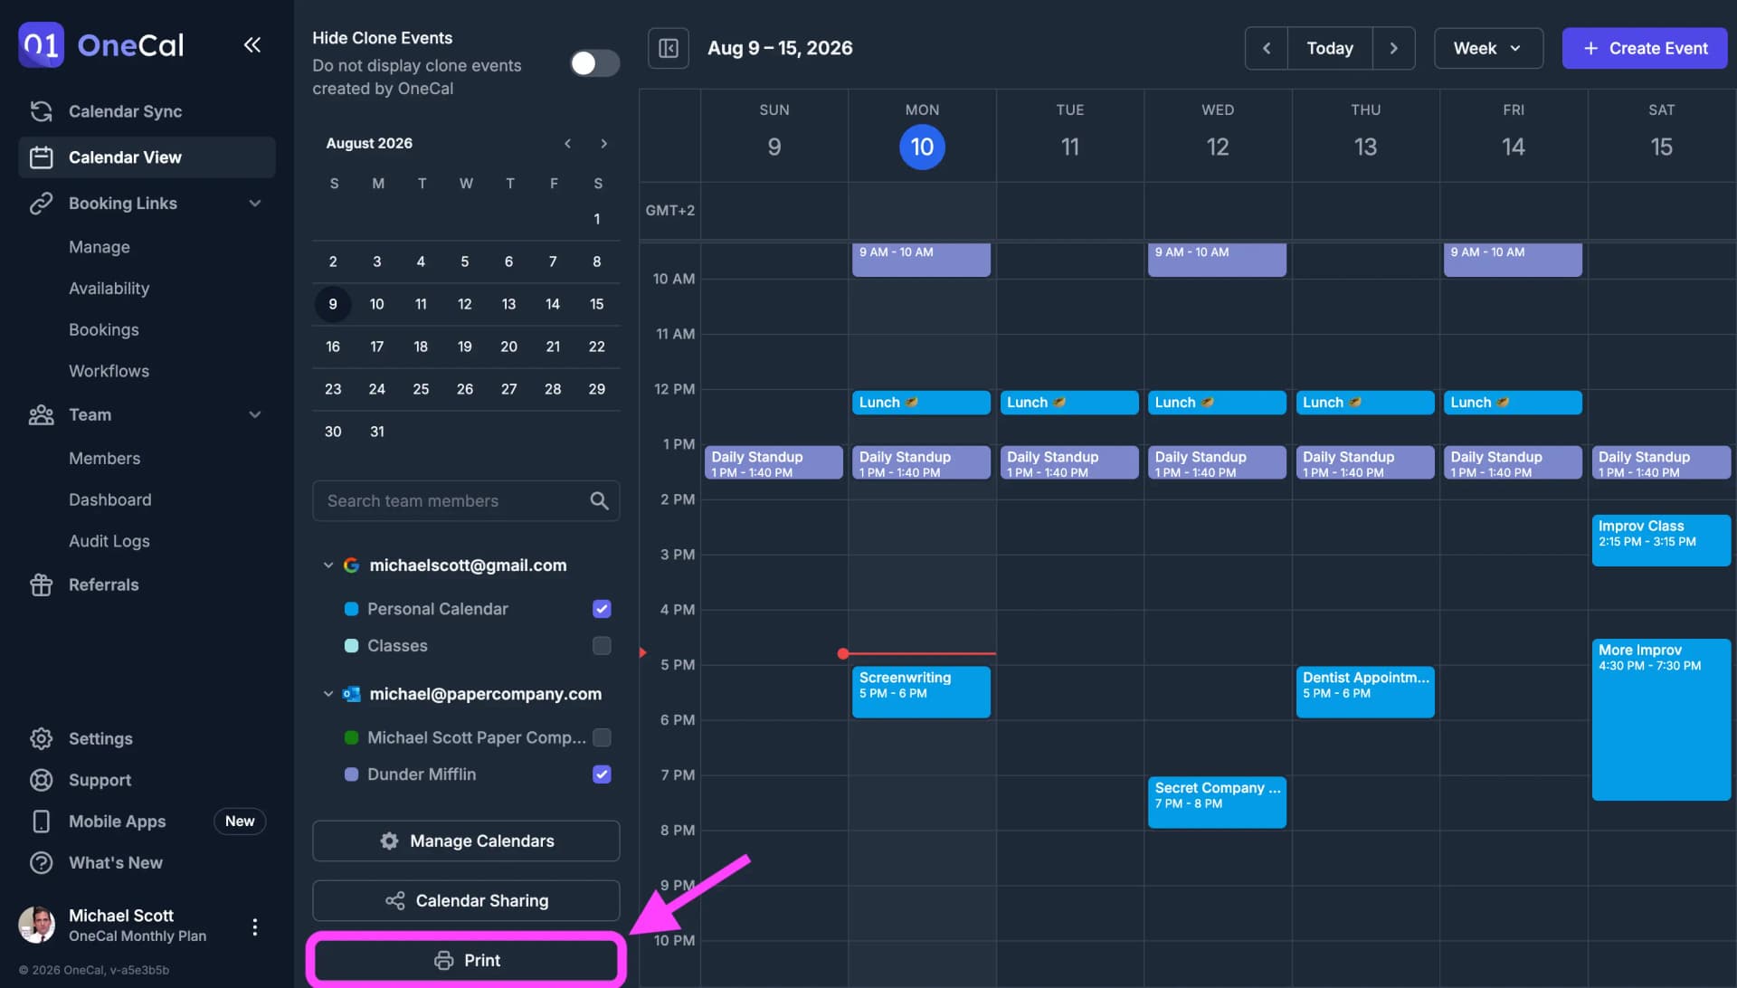Check the Michael Scott Paper Company checkbox
The image size is (1737, 988).
[x=602, y=737]
